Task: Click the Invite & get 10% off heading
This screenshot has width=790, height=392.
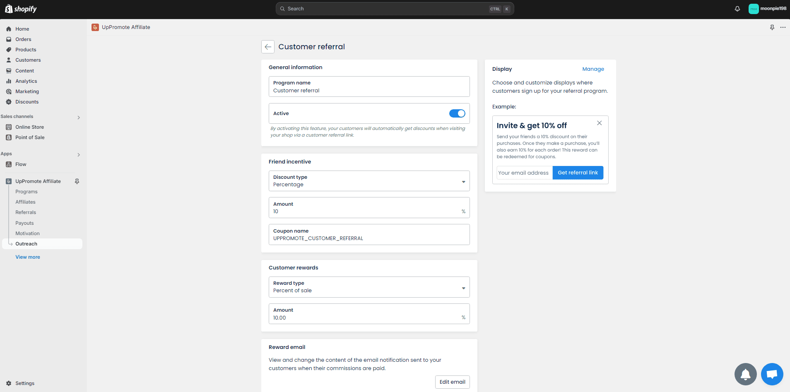Action: coord(532,125)
